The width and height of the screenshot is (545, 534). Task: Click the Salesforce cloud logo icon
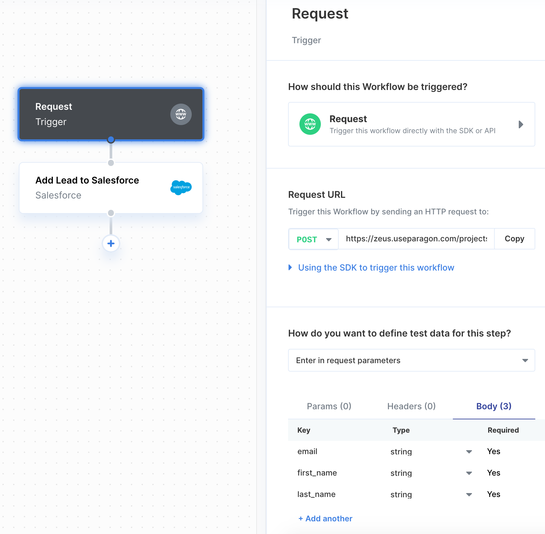(181, 187)
